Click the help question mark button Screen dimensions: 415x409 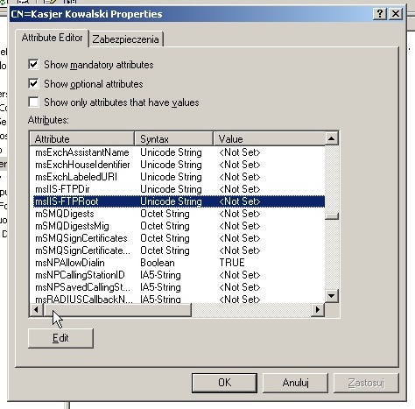[380, 14]
